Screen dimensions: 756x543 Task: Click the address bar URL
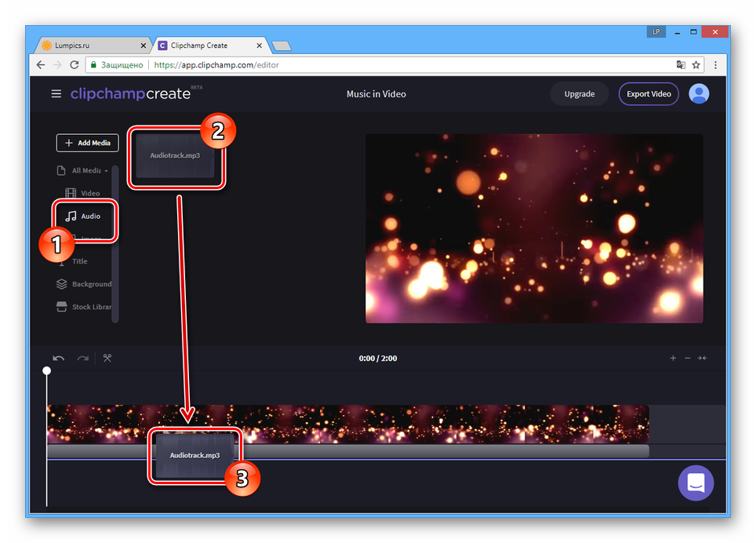pos(216,64)
